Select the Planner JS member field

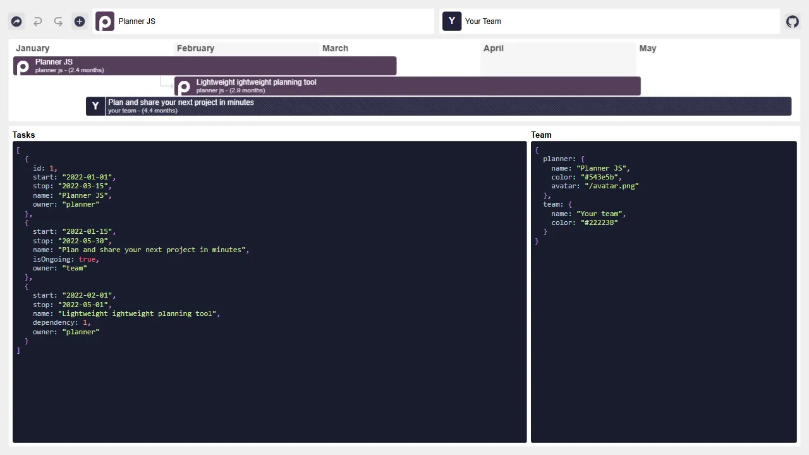pos(264,21)
